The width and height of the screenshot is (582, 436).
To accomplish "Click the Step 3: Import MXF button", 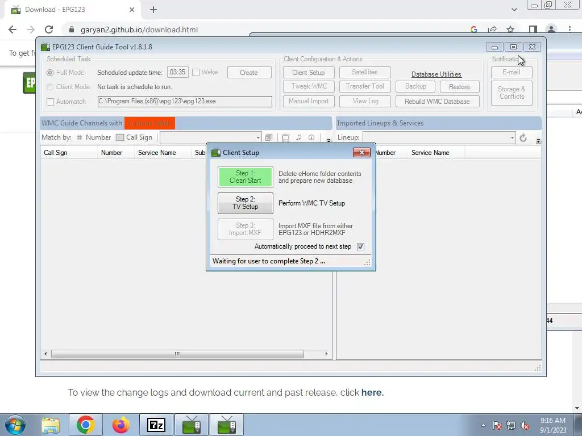I will tap(246, 229).
